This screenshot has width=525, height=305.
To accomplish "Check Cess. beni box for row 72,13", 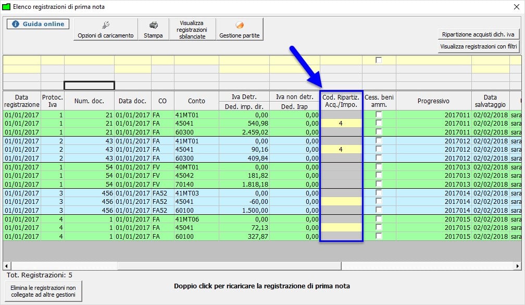I will [x=379, y=227].
